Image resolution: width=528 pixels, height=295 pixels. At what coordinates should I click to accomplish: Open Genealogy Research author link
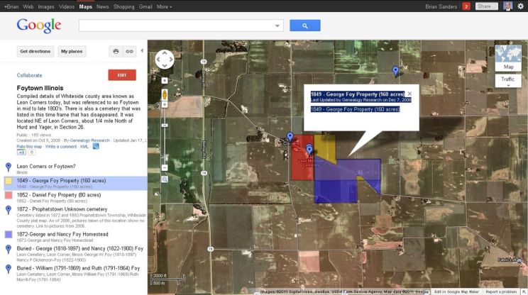89,140
